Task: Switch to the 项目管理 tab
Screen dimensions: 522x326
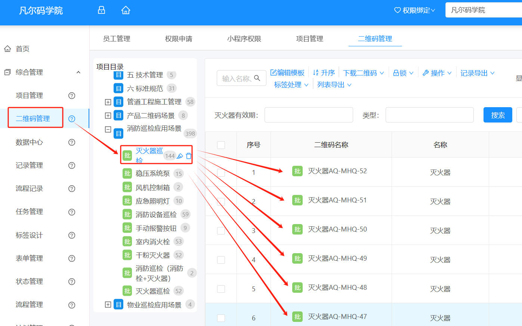Action: click(x=309, y=38)
